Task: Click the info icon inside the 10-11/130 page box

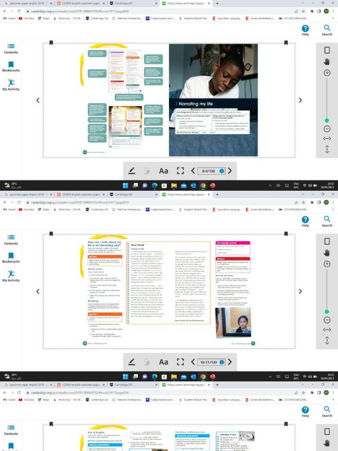Action: (x=222, y=362)
